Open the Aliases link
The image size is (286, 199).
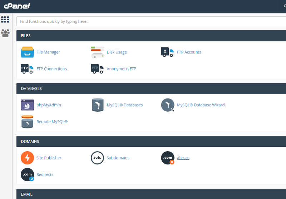(x=183, y=158)
